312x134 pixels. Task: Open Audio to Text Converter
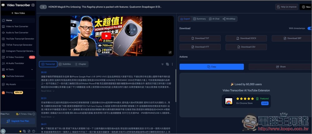18,33
